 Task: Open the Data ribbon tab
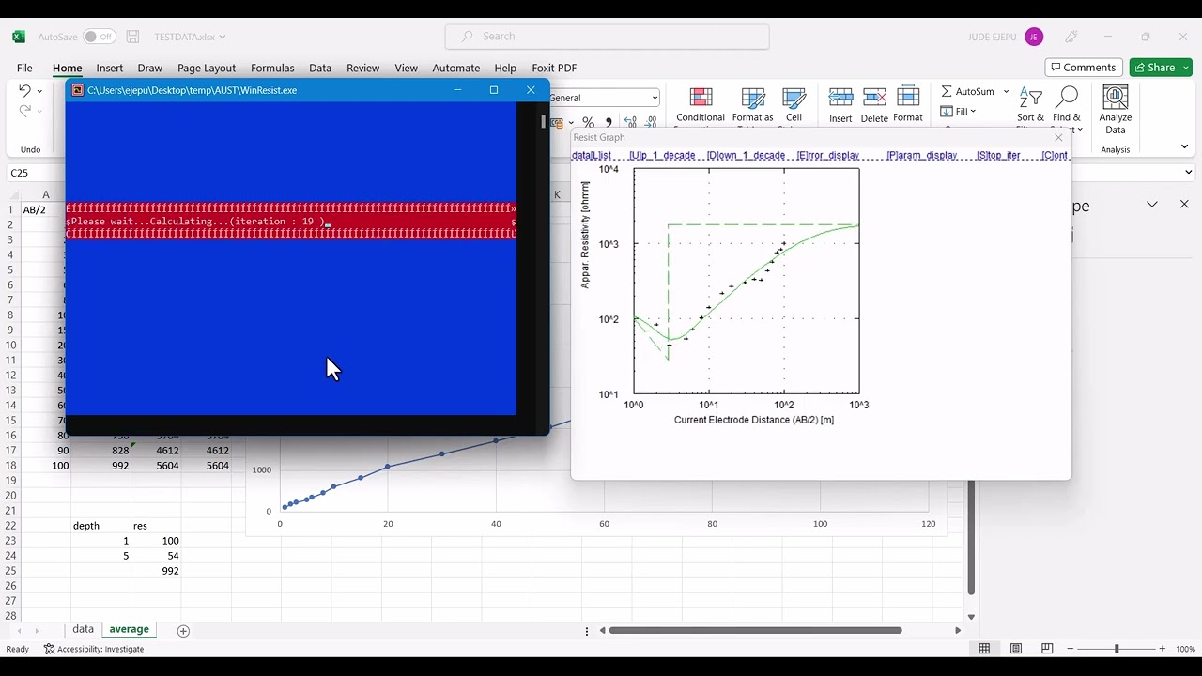tap(320, 68)
